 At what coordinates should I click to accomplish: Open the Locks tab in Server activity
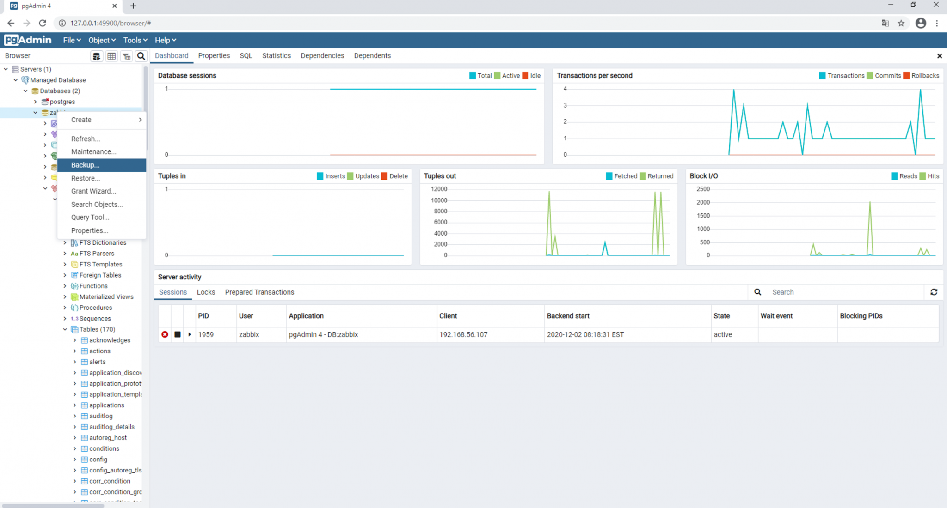[206, 292]
